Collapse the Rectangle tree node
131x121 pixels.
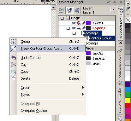coord(74,33)
